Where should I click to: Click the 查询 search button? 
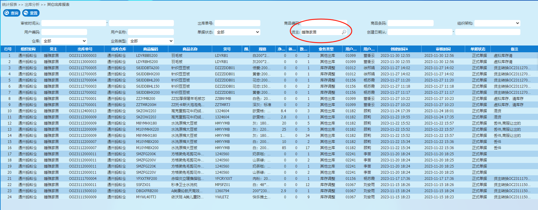coord(12,13)
